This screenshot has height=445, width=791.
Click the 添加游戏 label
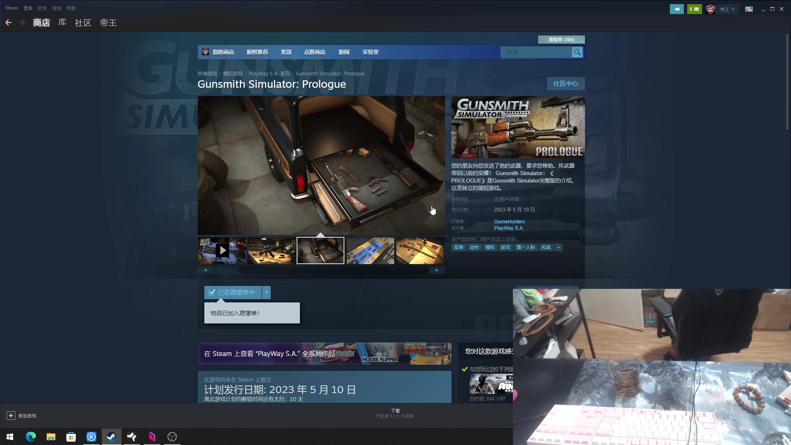point(27,416)
